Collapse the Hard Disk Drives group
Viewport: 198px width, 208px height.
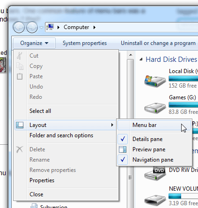141,59
